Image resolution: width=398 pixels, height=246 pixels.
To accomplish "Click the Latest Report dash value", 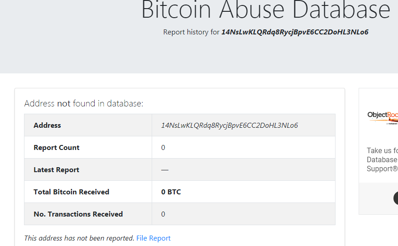I will coord(164,169).
